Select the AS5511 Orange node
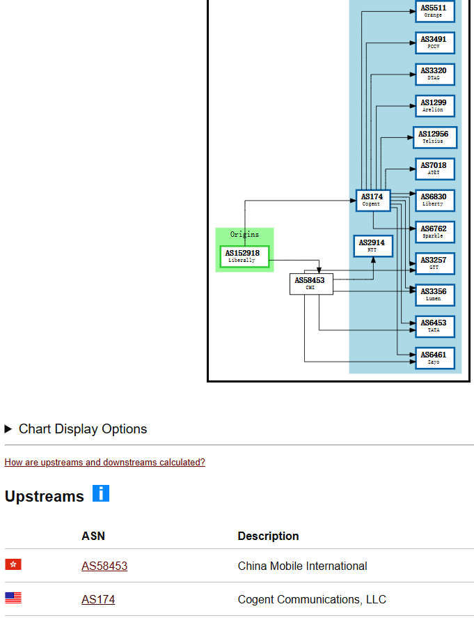 point(434,11)
